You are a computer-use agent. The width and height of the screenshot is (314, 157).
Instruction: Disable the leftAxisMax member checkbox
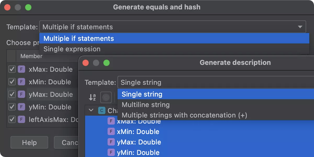[x=12, y=120]
